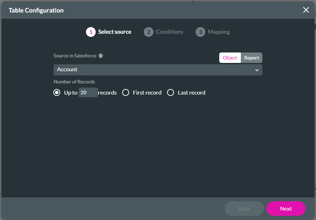This screenshot has height=220, width=316.
Task: Click the Select source step label
Action: [x=114, y=32]
